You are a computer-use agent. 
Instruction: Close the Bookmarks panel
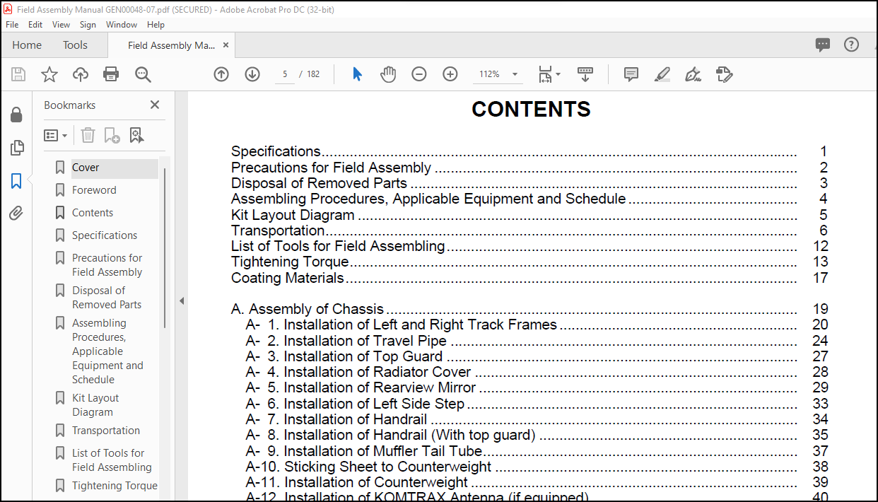tap(155, 105)
